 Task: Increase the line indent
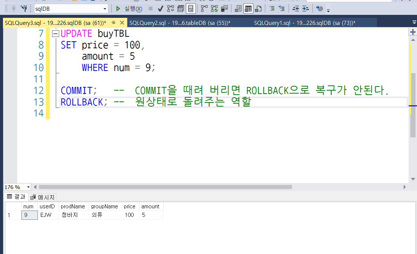306,9
